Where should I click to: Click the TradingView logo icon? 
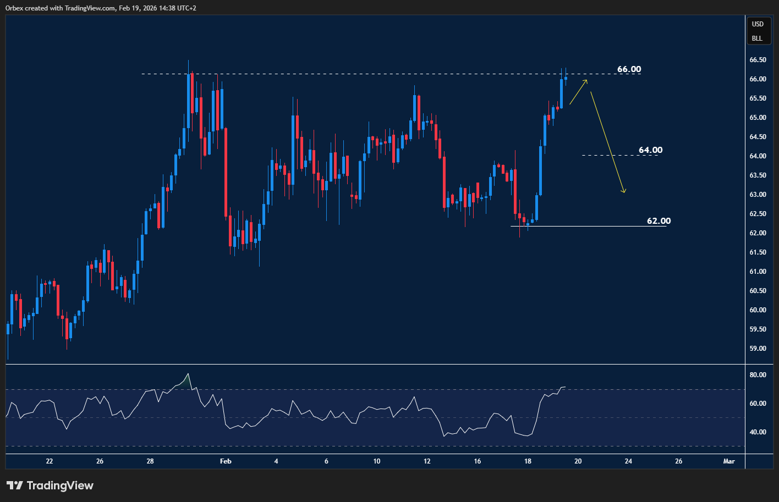tap(15, 486)
